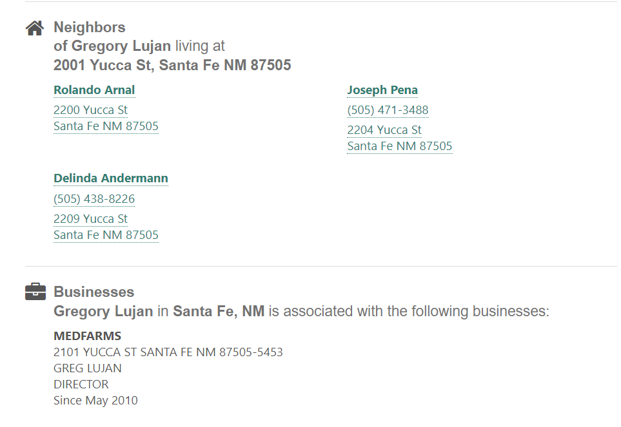Click the house icon beside Neighbors
621x427 pixels.
[35, 28]
